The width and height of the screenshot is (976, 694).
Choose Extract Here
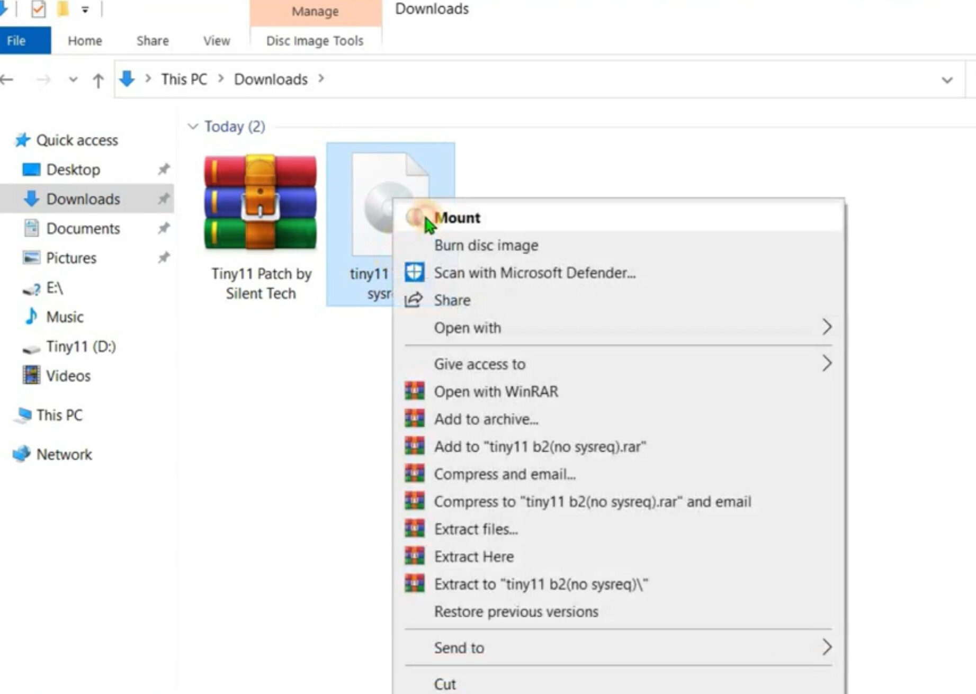click(619, 557)
